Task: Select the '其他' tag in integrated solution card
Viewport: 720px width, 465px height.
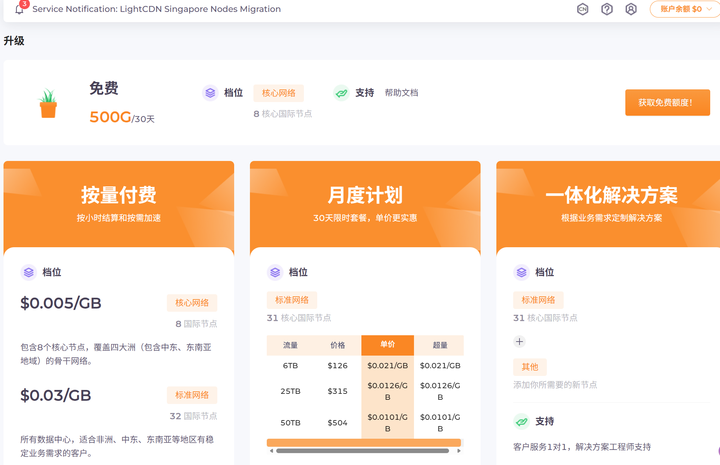Action: click(x=530, y=367)
